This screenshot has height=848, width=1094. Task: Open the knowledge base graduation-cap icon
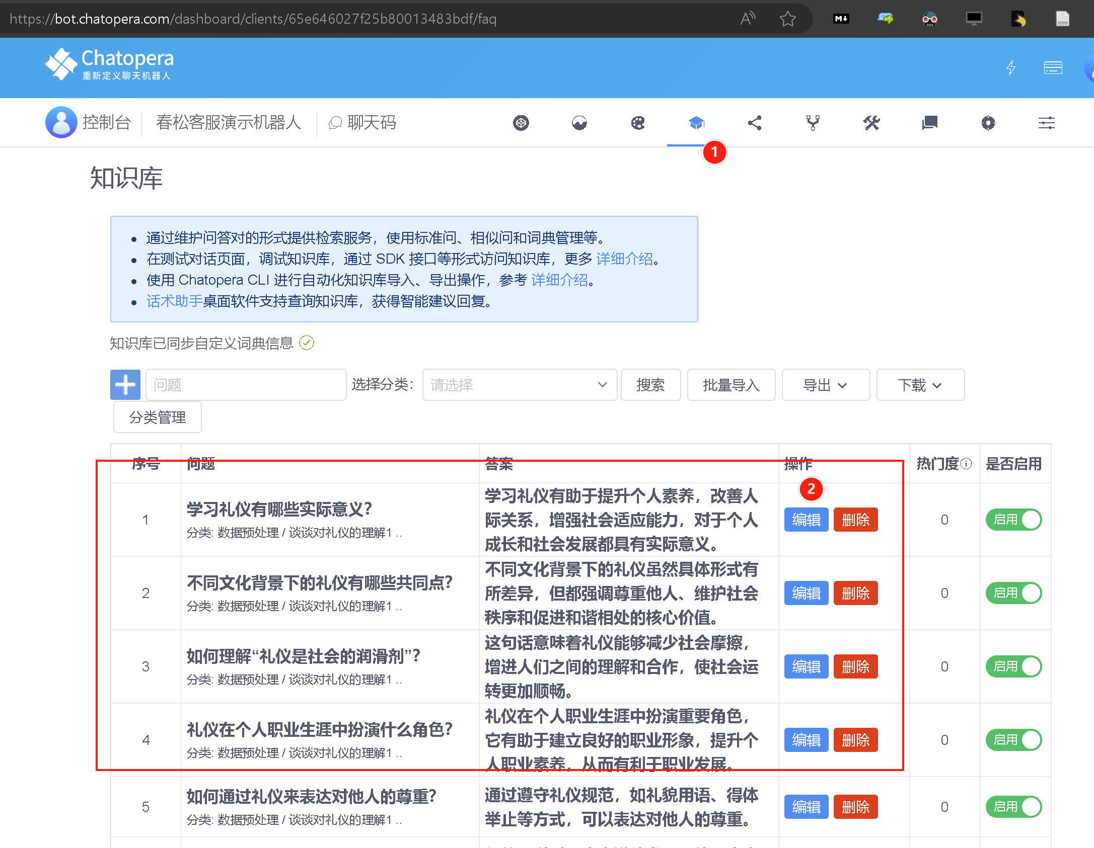(696, 123)
